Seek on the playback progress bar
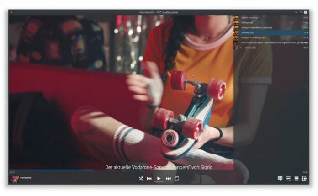 (159, 170)
